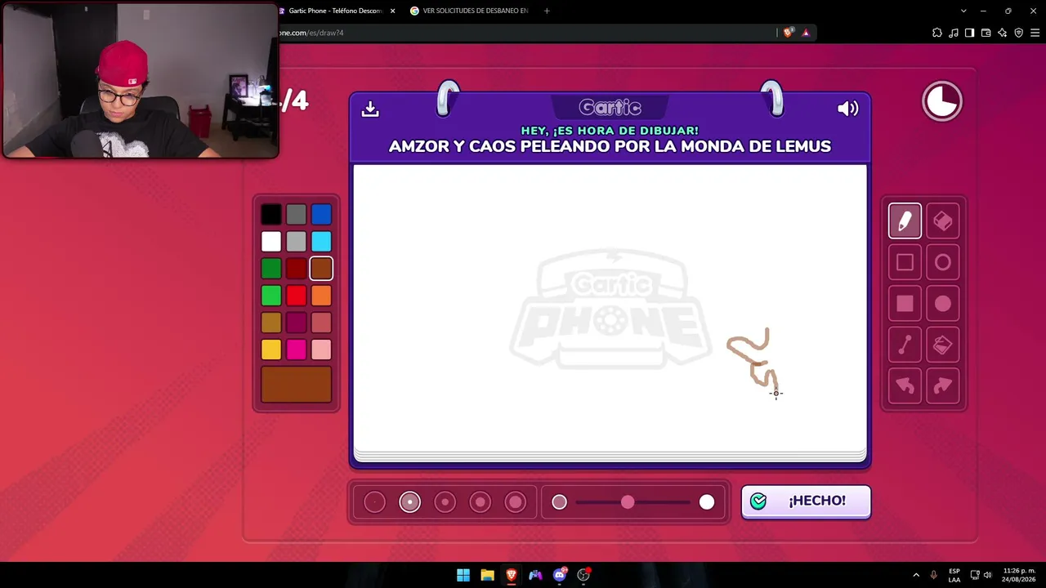Select the second-smallest brush size
This screenshot has width=1046, height=588.
[x=409, y=502]
